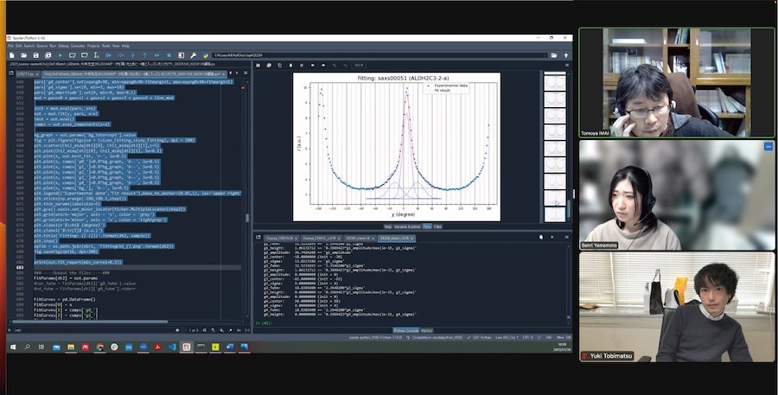Remove all plots X icon
The width and height of the screenshot is (778, 395).
pos(302,65)
